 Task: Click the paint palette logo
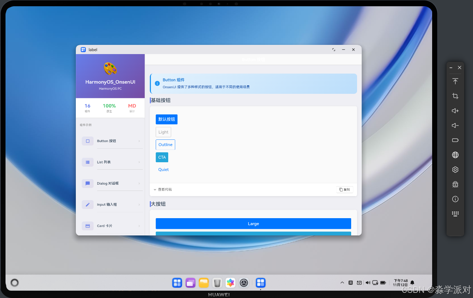[x=110, y=68]
